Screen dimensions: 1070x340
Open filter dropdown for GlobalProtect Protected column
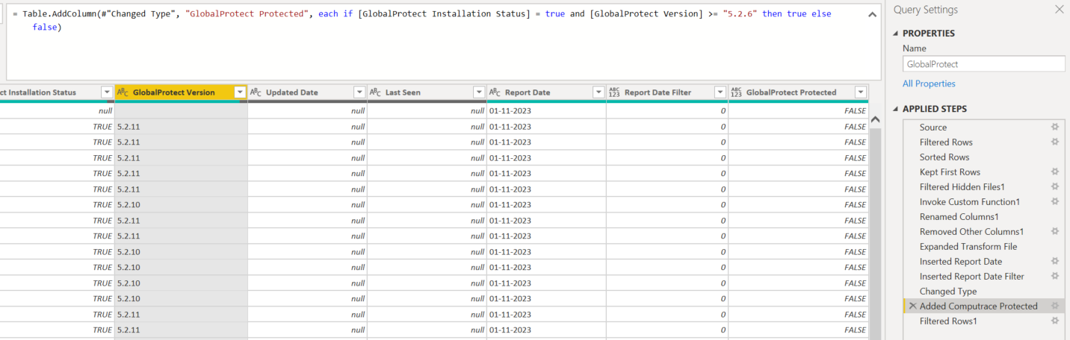coord(861,92)
